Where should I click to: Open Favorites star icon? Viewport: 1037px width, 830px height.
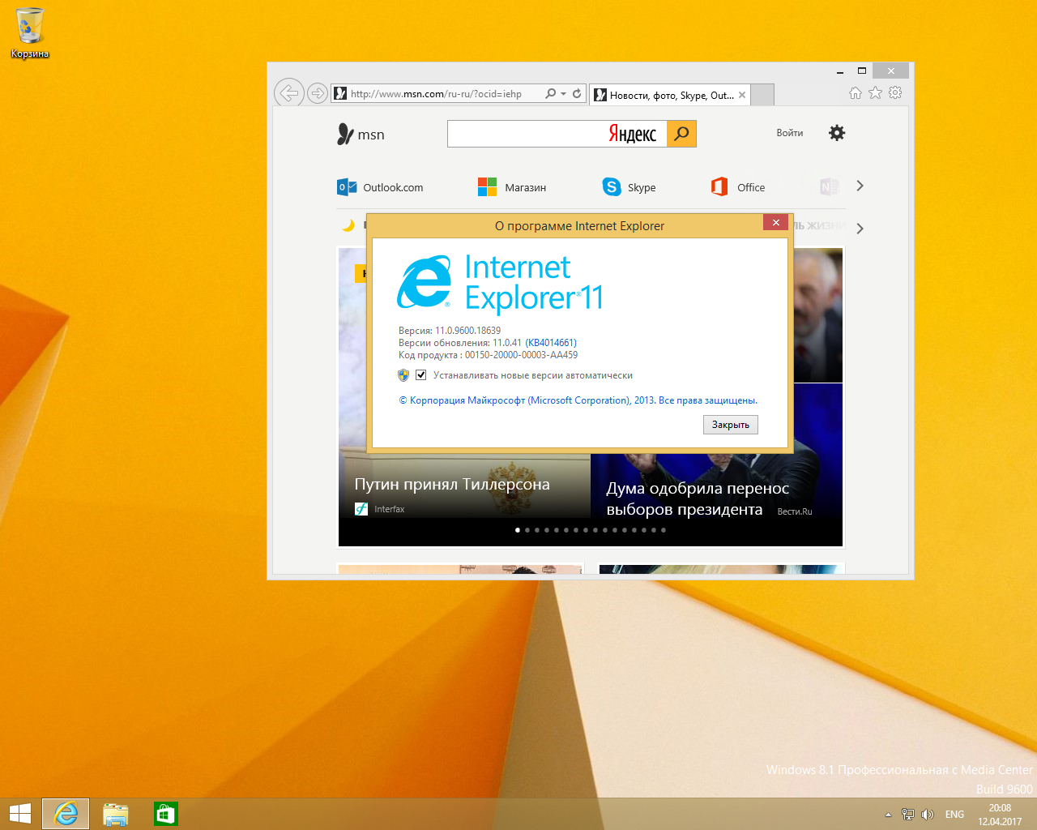point(875,93)
